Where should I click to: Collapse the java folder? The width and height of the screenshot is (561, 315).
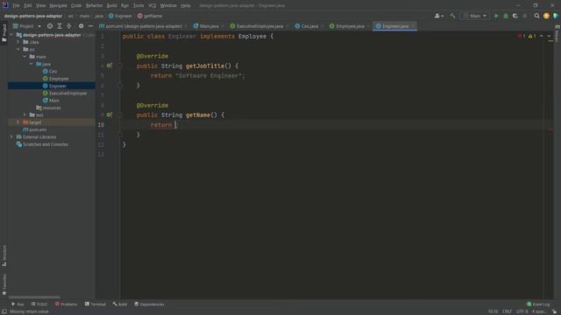pyautogui.click(x=32, y=64)
